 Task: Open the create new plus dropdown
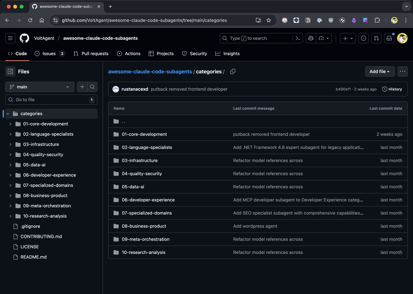point(348,38)
